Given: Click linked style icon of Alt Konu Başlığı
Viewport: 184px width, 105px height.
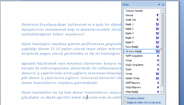Looking at the screenshot, I should (157, 51).
